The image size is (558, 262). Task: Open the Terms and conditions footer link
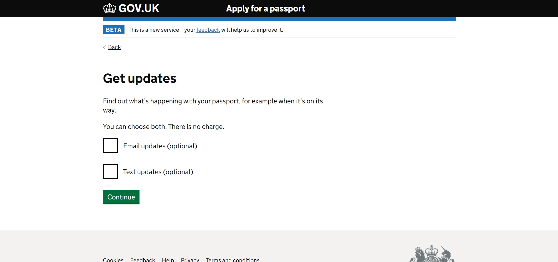pos(232,260)
